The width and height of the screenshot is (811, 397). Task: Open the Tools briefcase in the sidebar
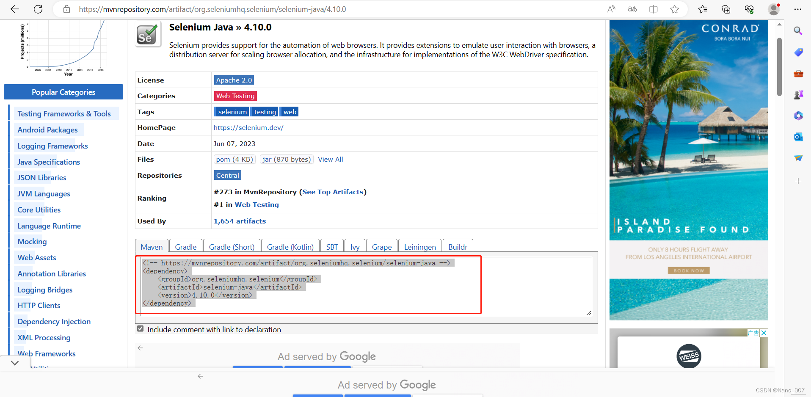point(798,73)
